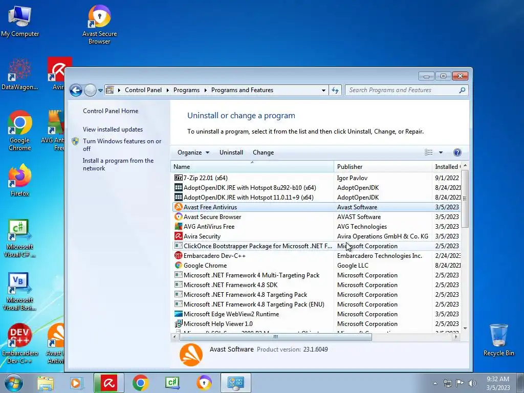Open Avast Secure Browser desktop shortcut

click(x=99, y=25)
